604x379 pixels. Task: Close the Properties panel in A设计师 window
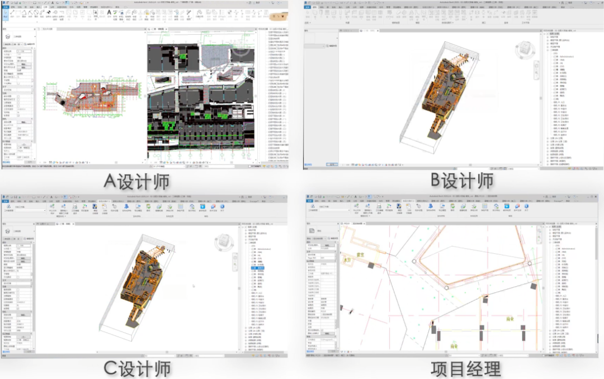(x=35, y=29)
